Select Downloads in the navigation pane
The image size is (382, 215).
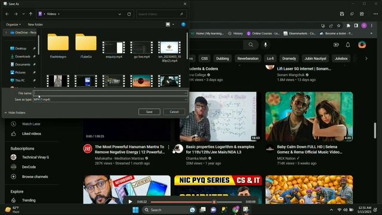[23, 57]
